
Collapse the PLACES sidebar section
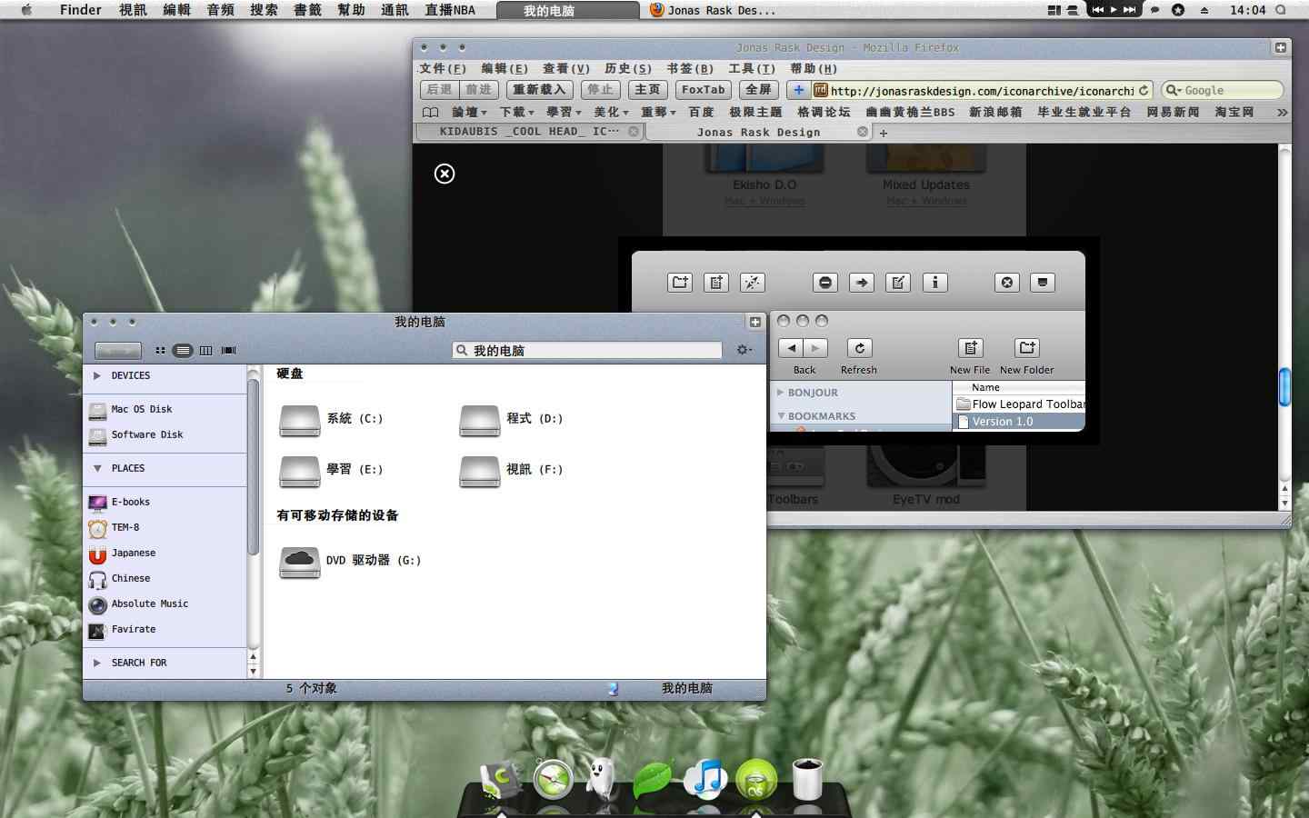pos(97,468)
